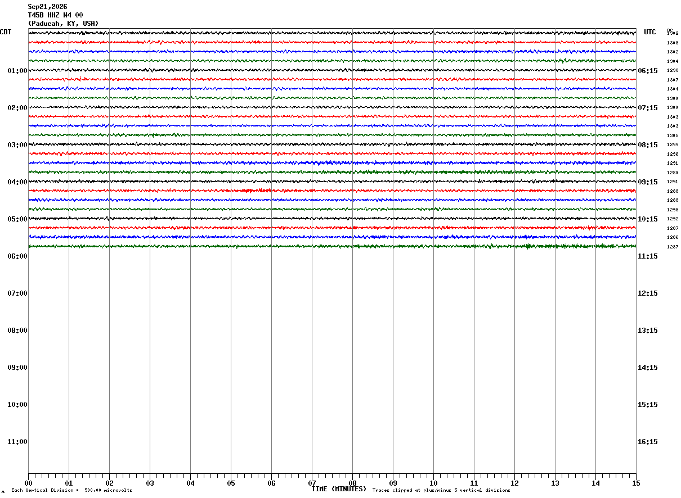
Task: Click minute 03 on the time axis
Action: point(150,483)
